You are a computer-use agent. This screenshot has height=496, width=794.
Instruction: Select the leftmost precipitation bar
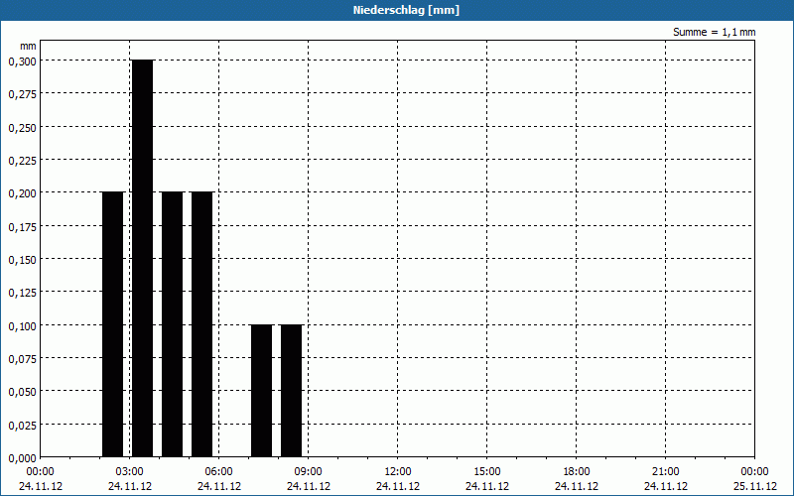pos(112,324)
